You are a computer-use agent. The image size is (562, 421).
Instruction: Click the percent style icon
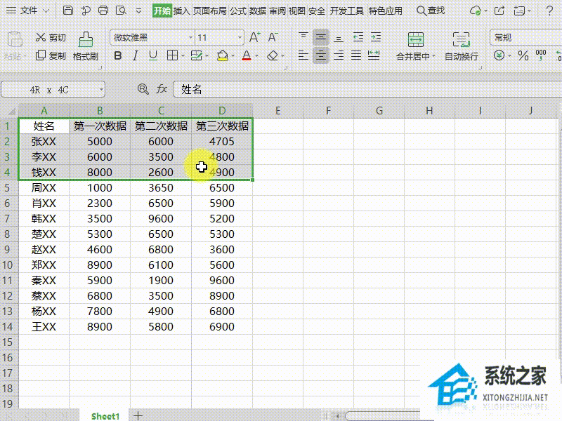[523, 55]
